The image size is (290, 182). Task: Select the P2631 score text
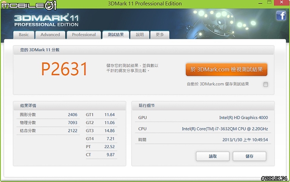[x=64, y=69]
